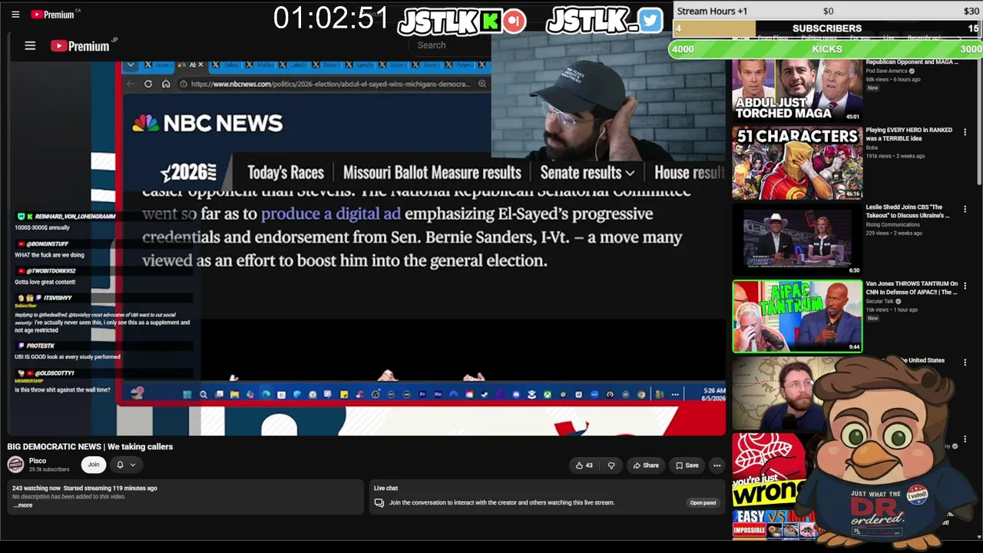Click the Twitter bird icon in the overlay
This screenshot has height=553, width=983.
coord(650,21)
